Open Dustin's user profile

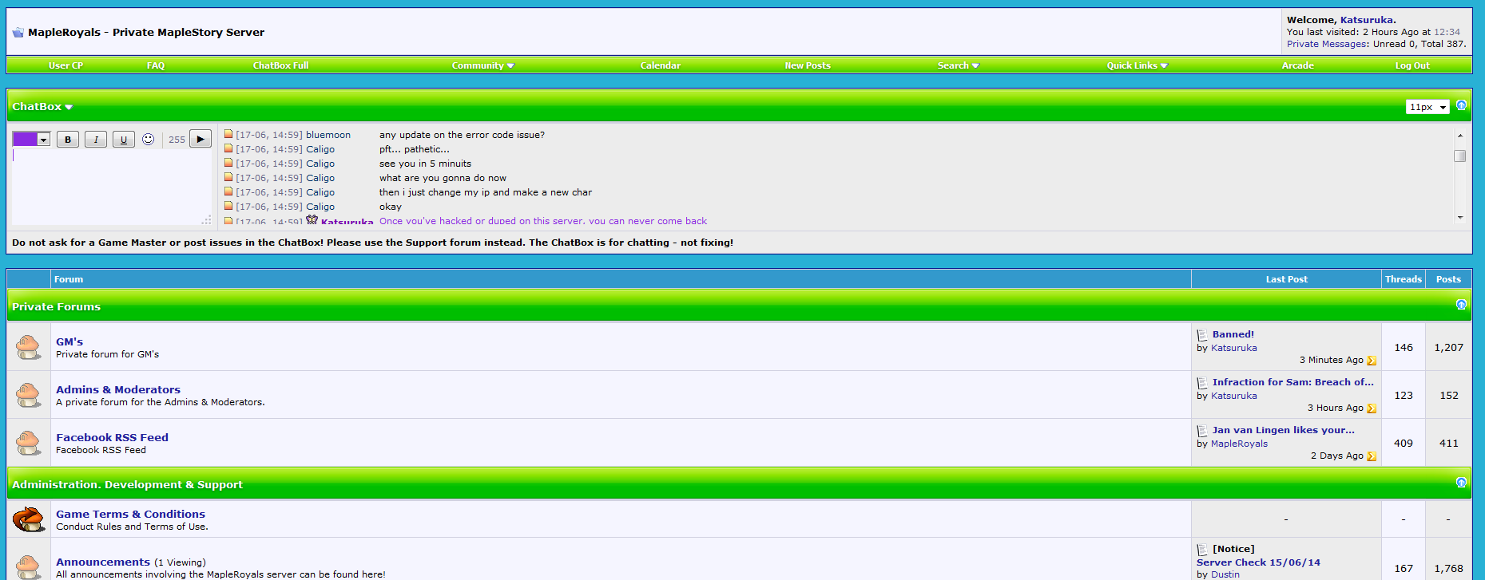[1225, 574]
